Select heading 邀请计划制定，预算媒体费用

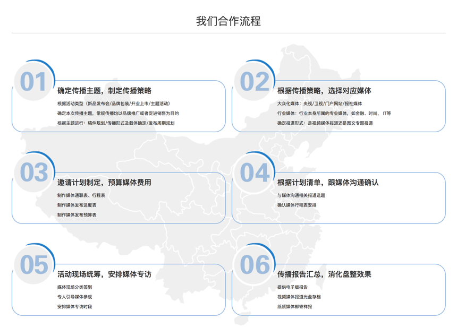click(104, 183)
